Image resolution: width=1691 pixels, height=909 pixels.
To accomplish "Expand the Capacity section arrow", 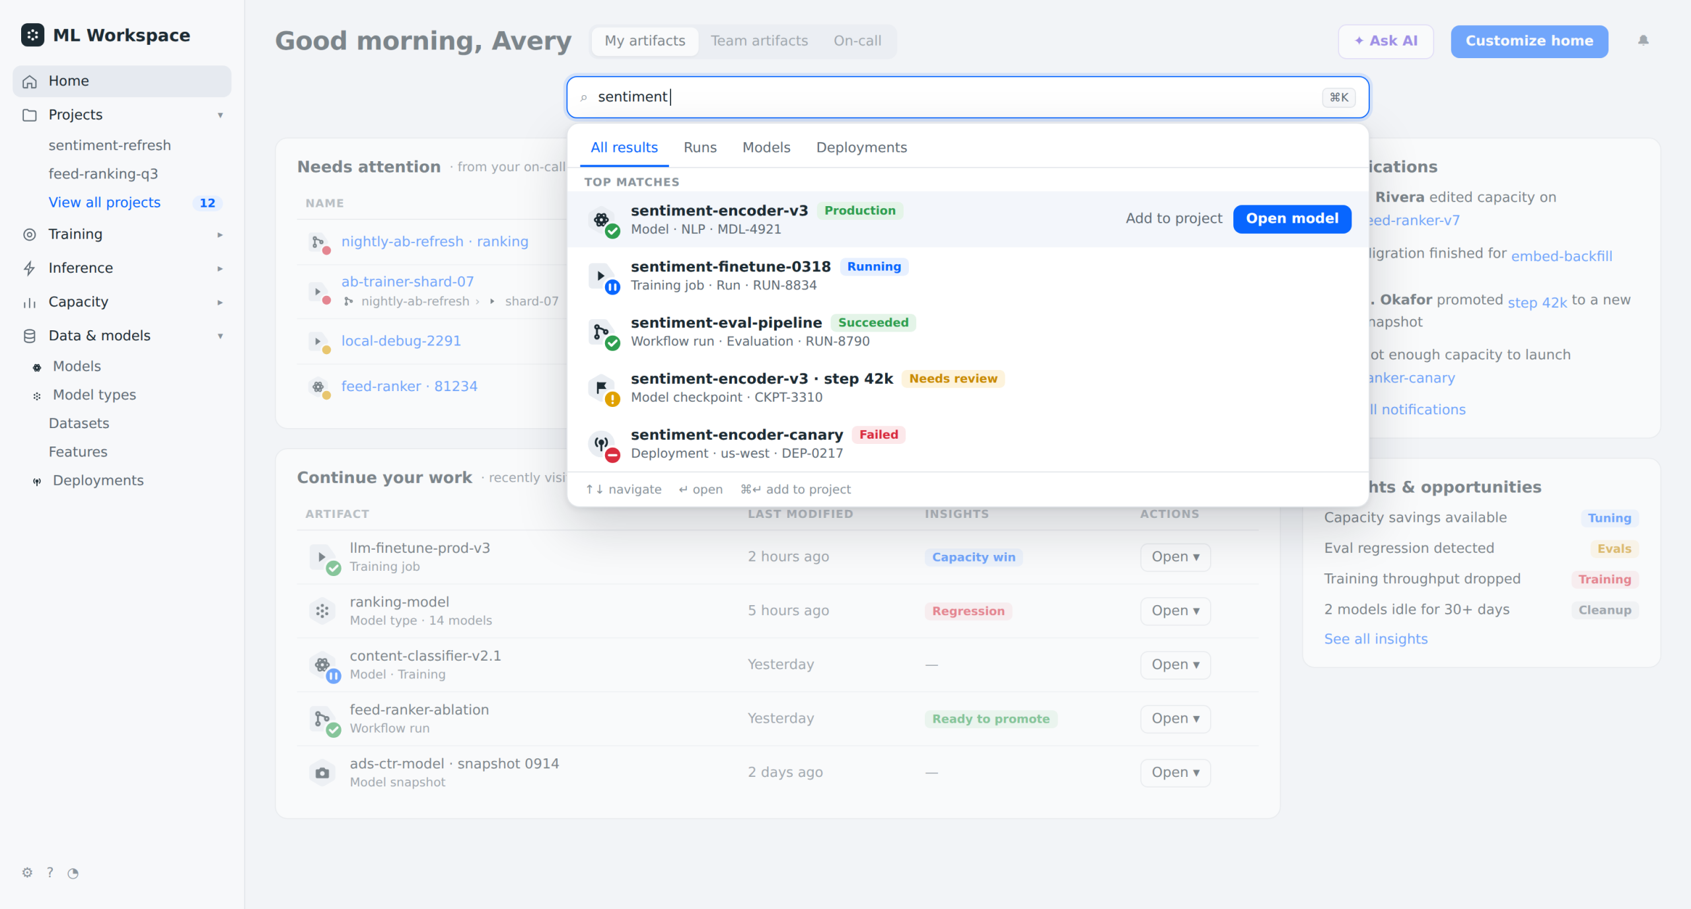I will (x=221, y=302).
